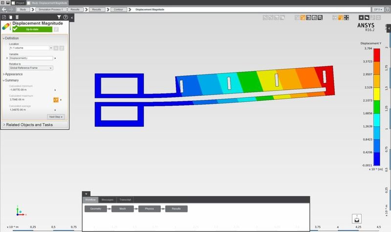
Task: Click the new item icon in panel header
Action: (x=4, y=17)
